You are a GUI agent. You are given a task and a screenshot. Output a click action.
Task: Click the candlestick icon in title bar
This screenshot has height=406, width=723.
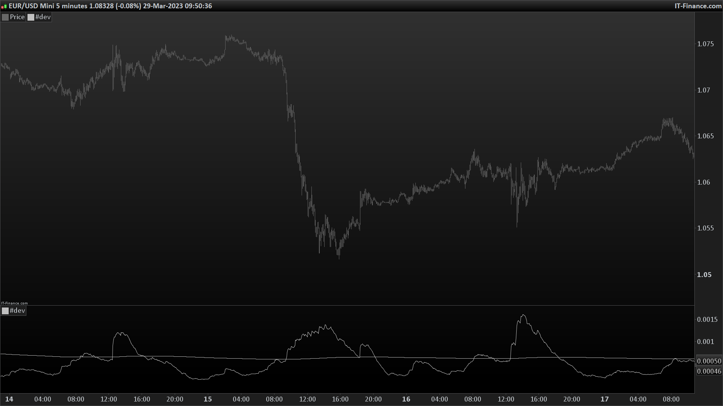click(x=4, y=6)
